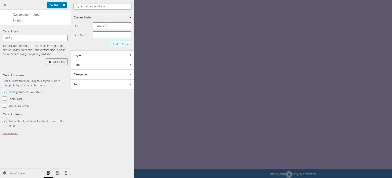Expand the Pages section
This screenshot has height=178, width=392.
(x=102, y=55)
